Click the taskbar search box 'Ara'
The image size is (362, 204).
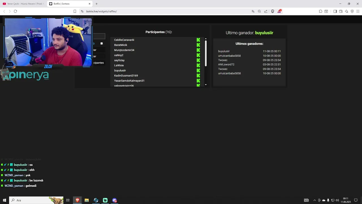[x=36, y=200]
